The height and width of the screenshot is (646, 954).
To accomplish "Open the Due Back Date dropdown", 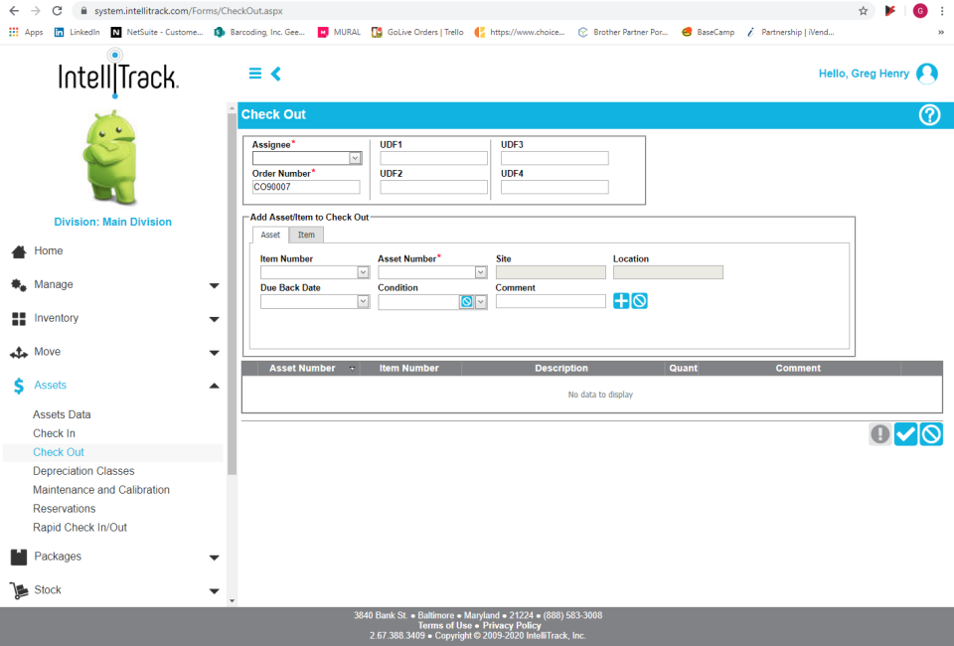I will point(363,302).
